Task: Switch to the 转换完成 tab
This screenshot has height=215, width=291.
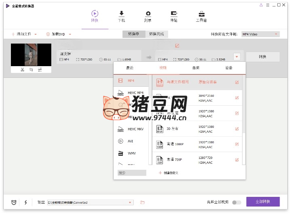Action: point(157,34)
